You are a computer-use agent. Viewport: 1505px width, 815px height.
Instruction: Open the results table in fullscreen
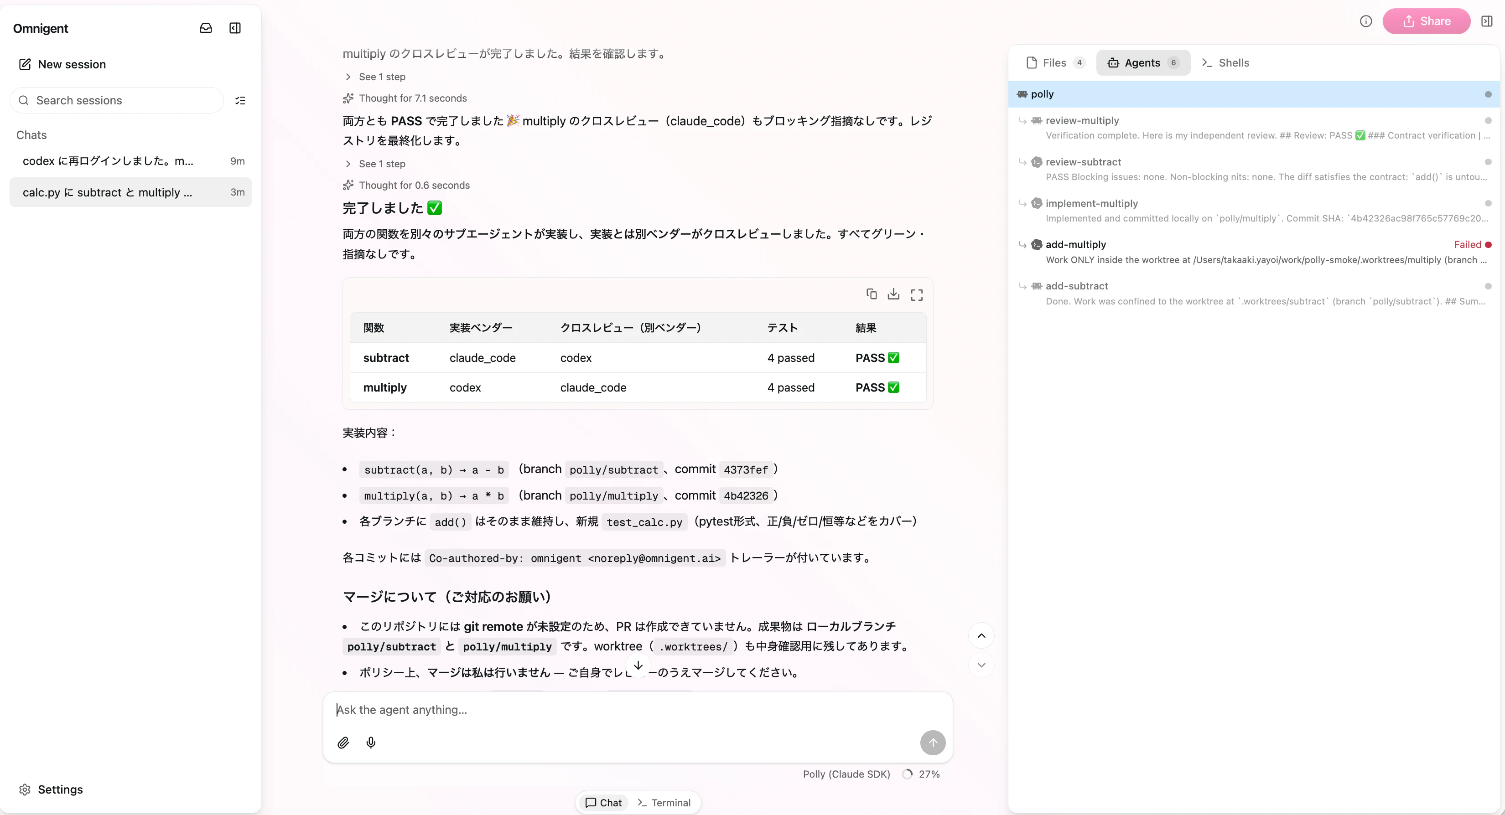917,295
